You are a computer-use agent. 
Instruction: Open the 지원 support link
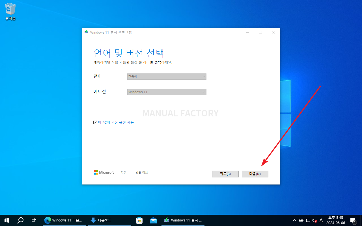[x=124, y=173]
